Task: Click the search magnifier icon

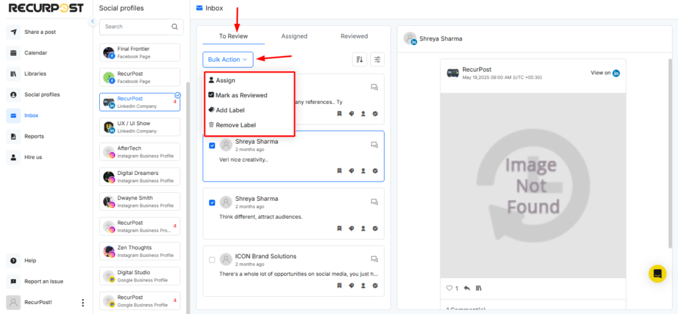Action: coord(175,26)
